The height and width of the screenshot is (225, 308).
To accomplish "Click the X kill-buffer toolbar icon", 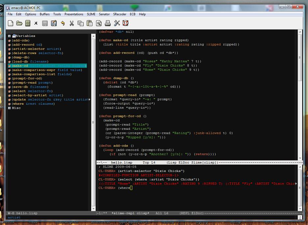I will (x=36, y=23).
